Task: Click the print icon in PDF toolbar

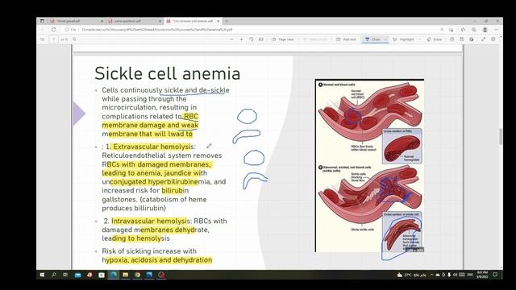Action: click(x=452, y=39)
